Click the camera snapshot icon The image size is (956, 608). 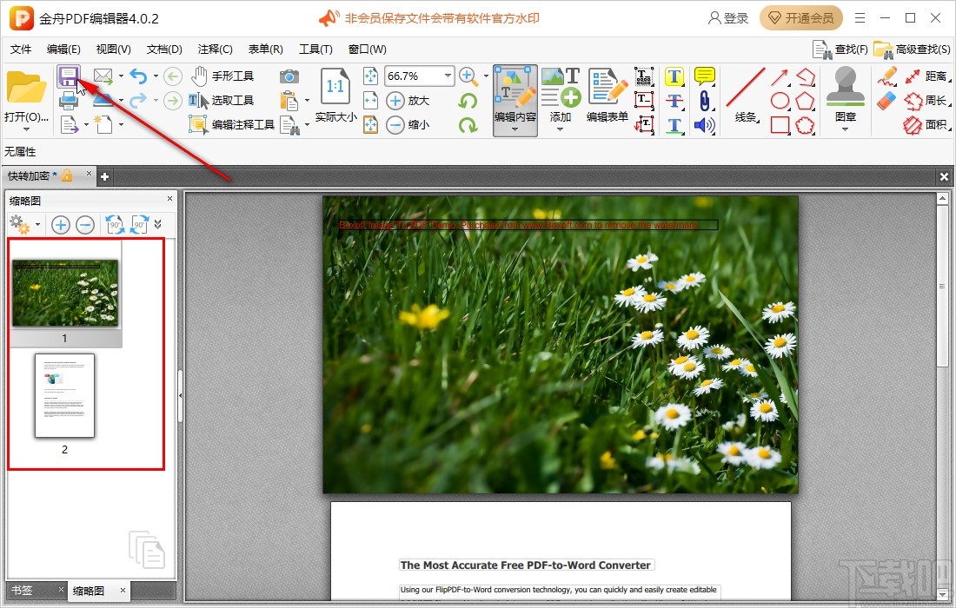tap(289, 76)
